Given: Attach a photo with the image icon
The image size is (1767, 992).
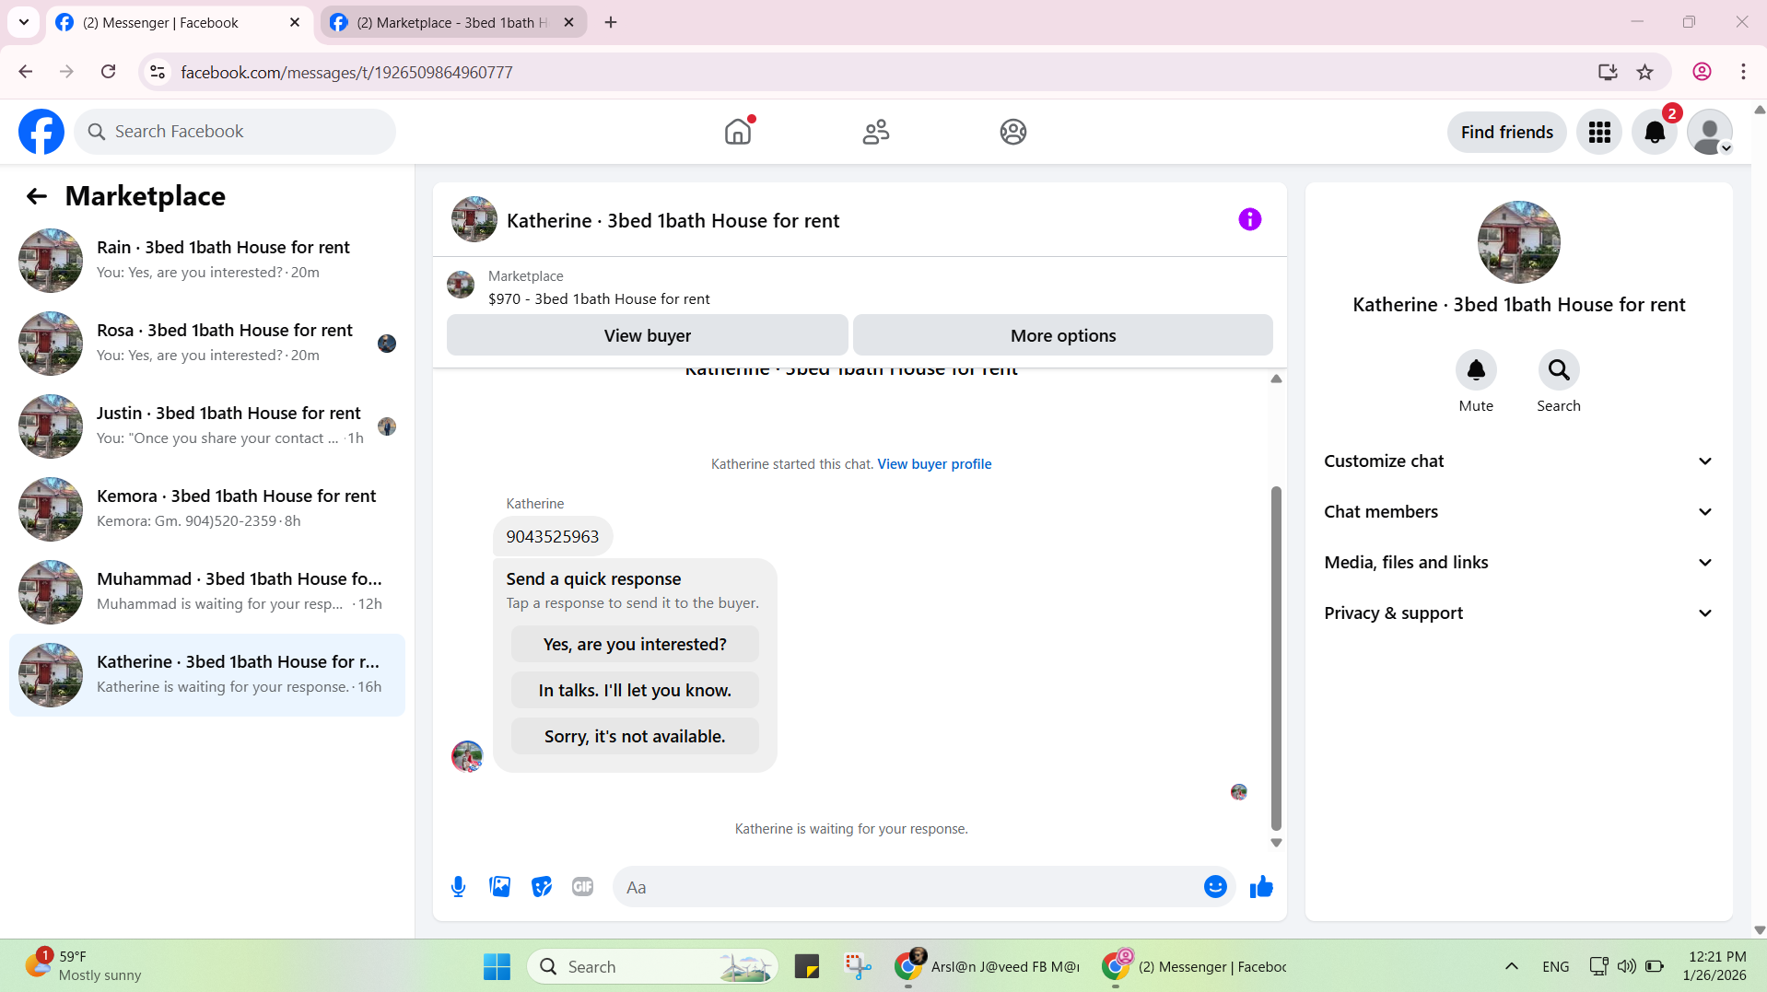Looking at the screenshot, I should (499, 887).
